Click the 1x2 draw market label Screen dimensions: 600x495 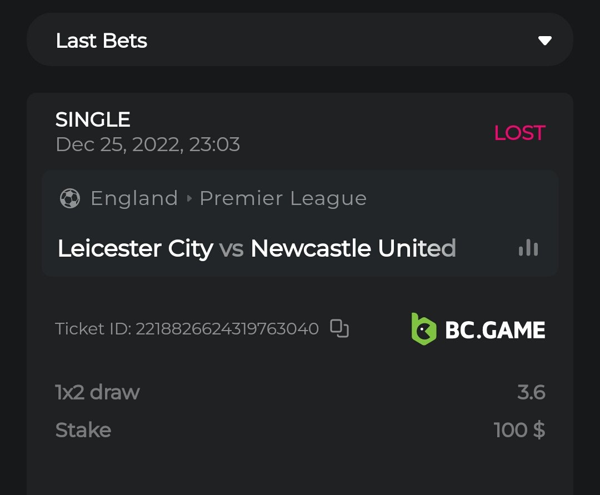click(x=98, y=392)
